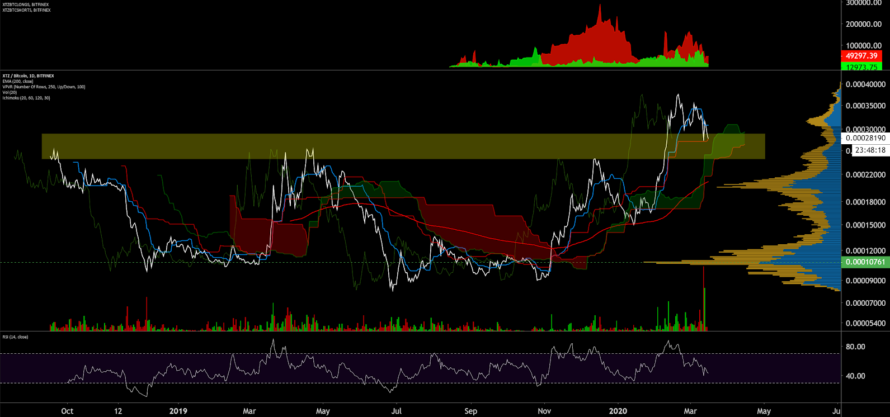The width and height of the screenshot is (890, 417).
Task: Click the RSI 40.00 axis label
Action: click(x=855, y=376)
